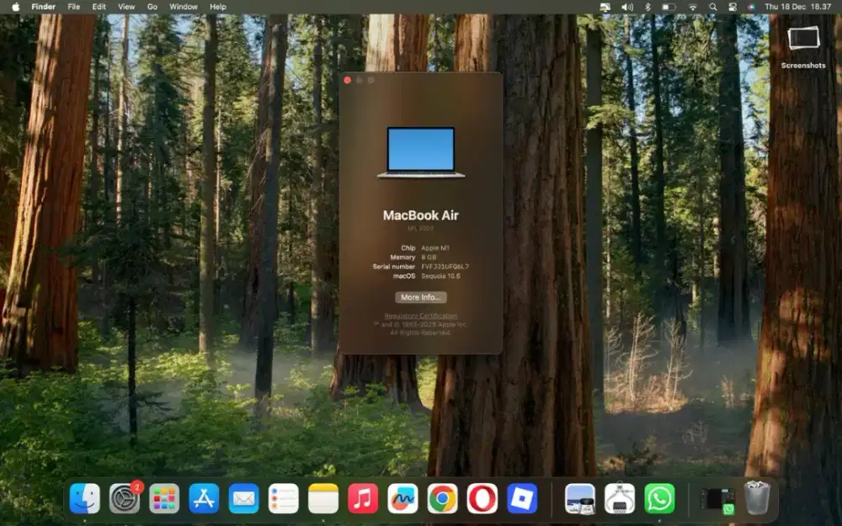Click the More Info... button
Image resolution: width=842 pixels, height=526 pixels.
coord(421,297)
